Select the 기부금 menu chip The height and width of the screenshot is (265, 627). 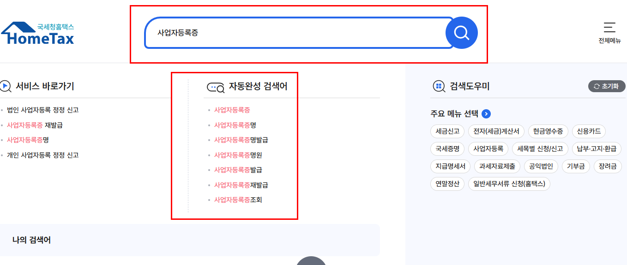tap(576, 166)
